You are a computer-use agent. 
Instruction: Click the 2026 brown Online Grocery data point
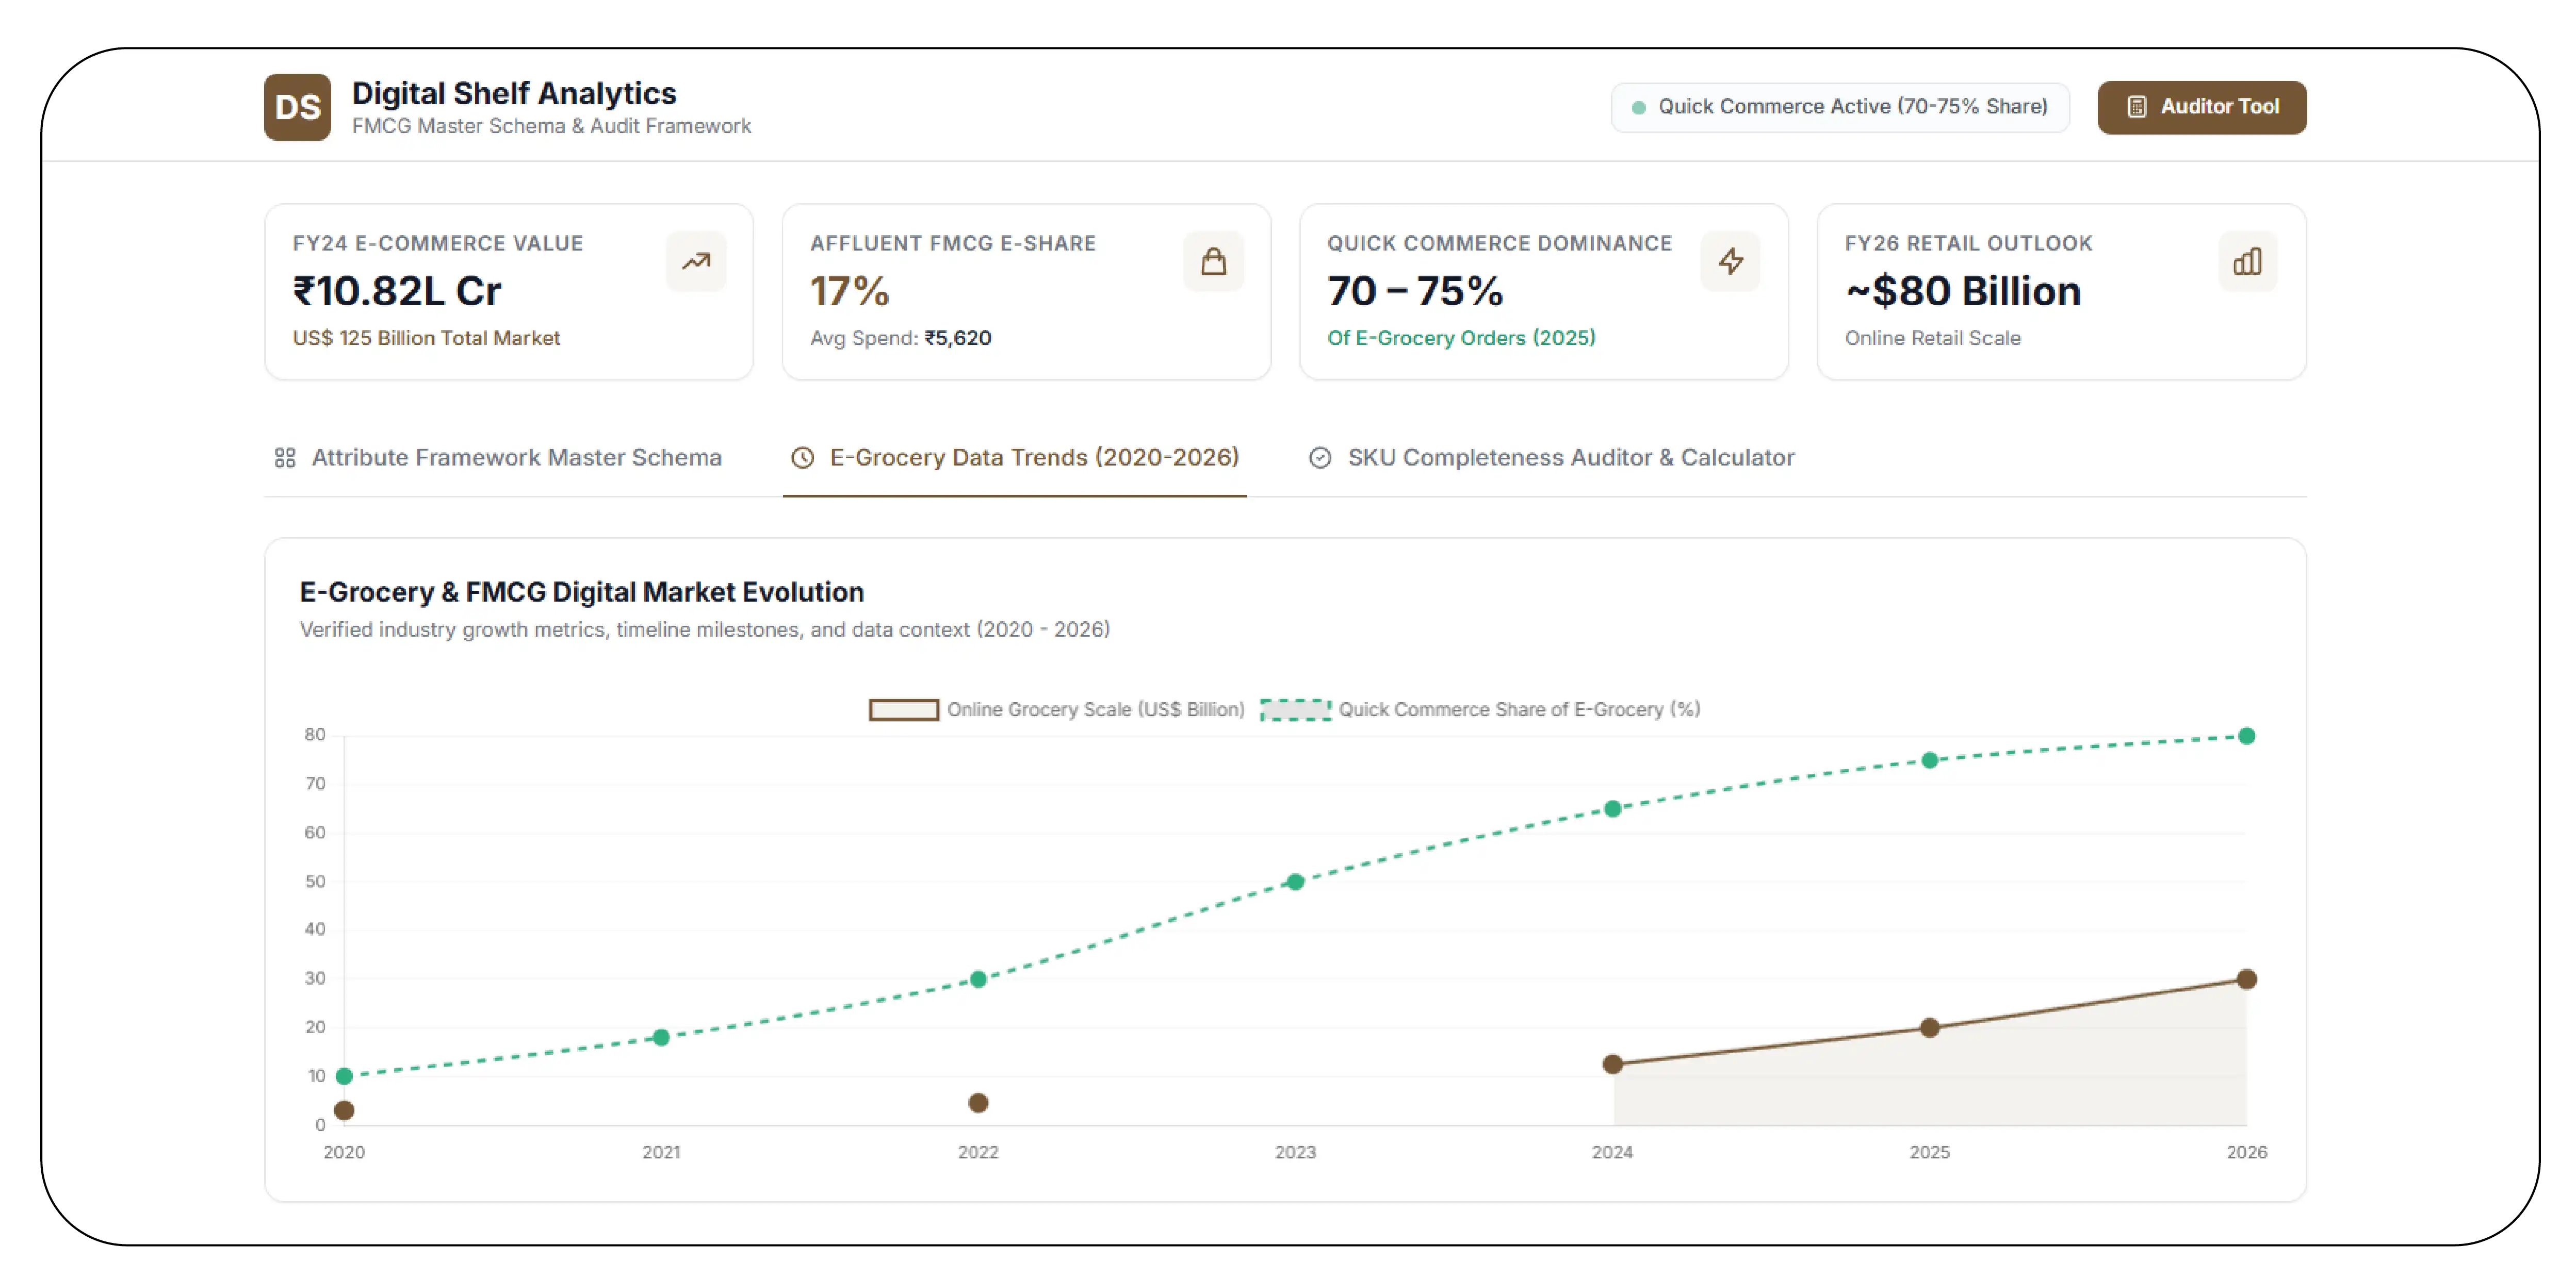(x=2246, y=979)
